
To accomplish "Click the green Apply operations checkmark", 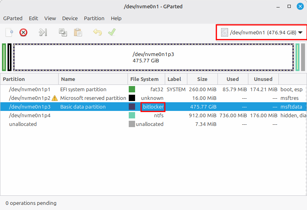I will (112, 32).
